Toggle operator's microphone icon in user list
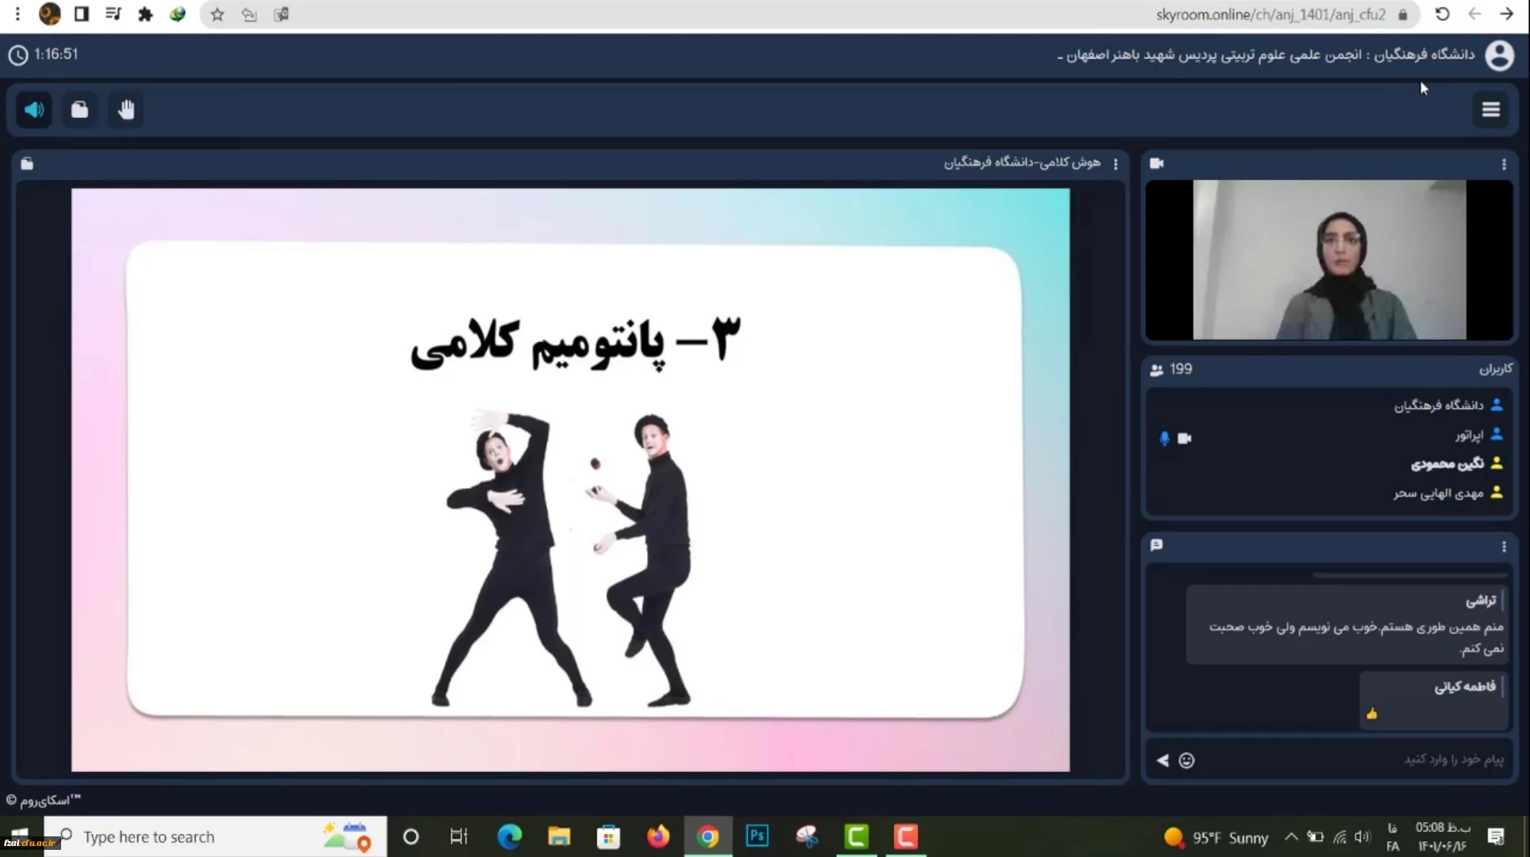 1164,438
